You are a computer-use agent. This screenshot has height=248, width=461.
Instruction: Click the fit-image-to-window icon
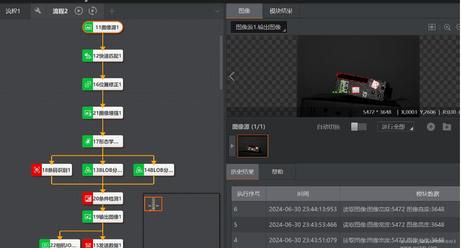point(432,27)
